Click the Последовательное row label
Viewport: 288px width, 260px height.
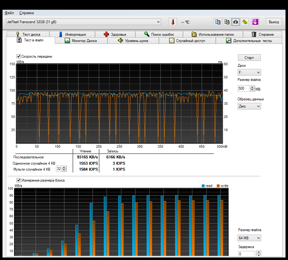[28, 157]
